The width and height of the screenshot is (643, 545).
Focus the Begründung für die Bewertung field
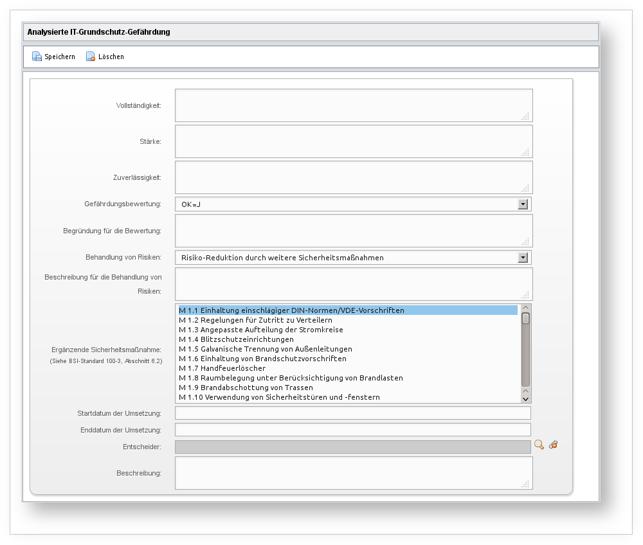[353, 231]
